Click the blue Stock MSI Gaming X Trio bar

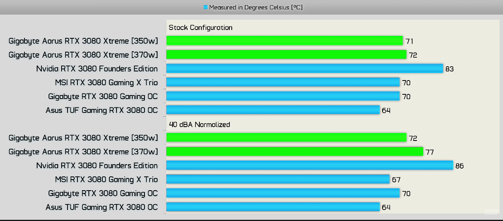[x=283, y=82]
